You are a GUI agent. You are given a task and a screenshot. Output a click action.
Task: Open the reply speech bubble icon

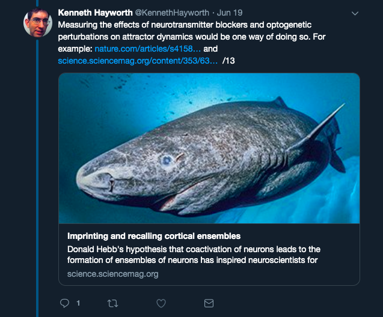click(x=64, y=303)
